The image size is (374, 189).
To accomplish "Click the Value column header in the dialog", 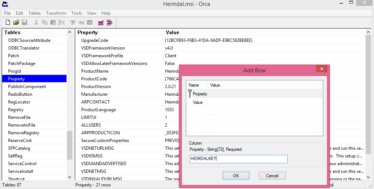I will [x=265, y=85].
